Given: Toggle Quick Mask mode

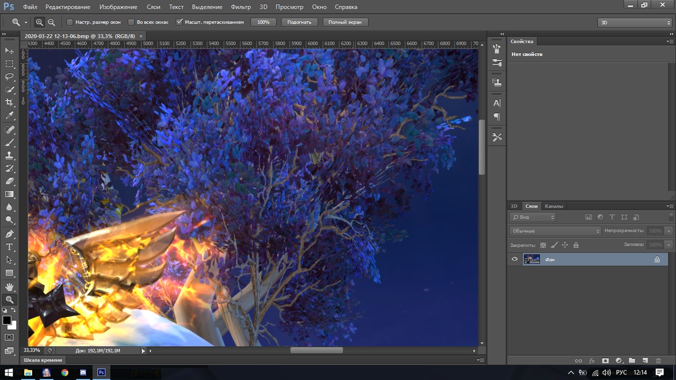Looking at the screenshot, I should [x=10, y=337].
